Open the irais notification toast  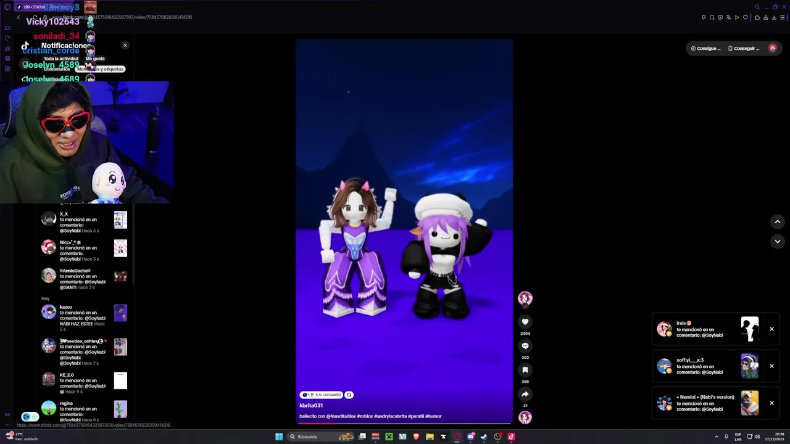[x=716, y=329]
